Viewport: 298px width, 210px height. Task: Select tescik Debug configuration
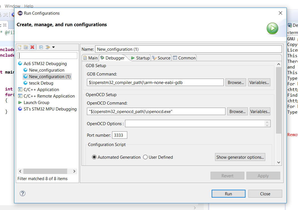[x=41, y=83]
